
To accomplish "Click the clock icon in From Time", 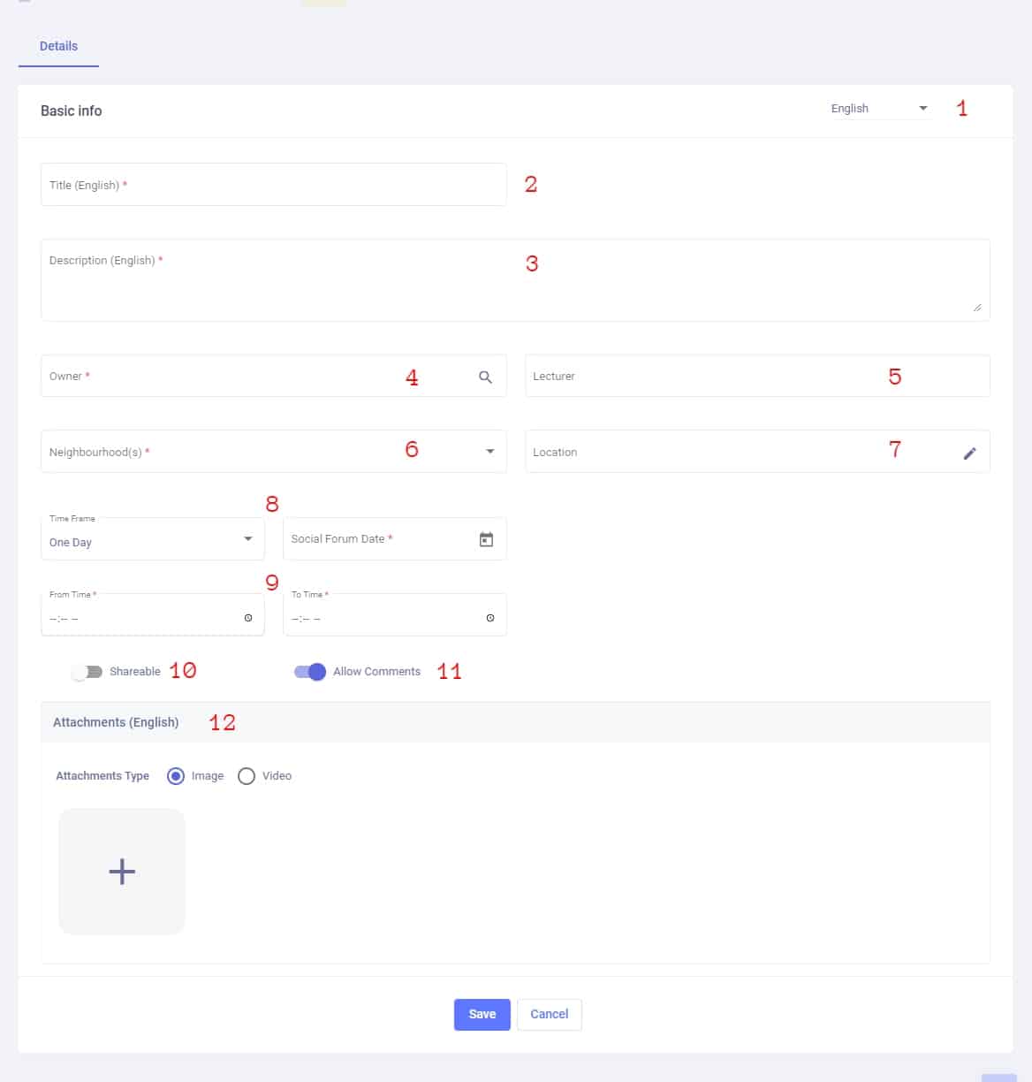I will click(248, 618).
